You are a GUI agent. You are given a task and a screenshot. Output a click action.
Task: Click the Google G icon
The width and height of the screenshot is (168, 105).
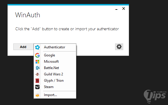pos(37,55)
